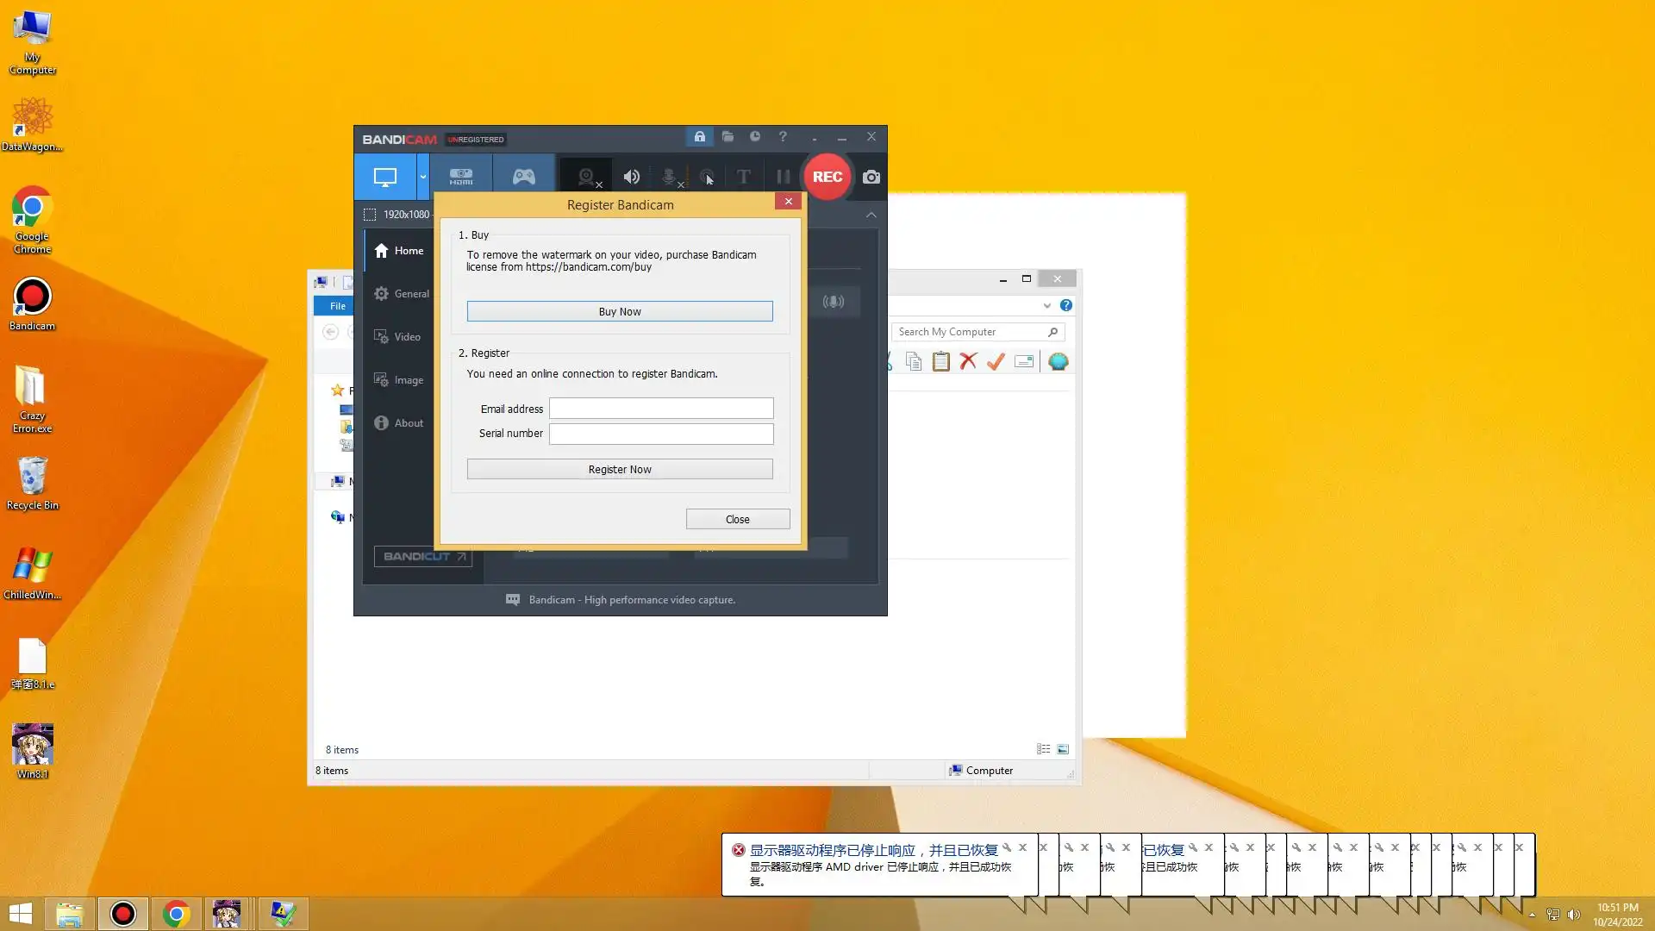
Task: Expand Explorer ribbon chevron near help
Action: tap(1046, 305)
